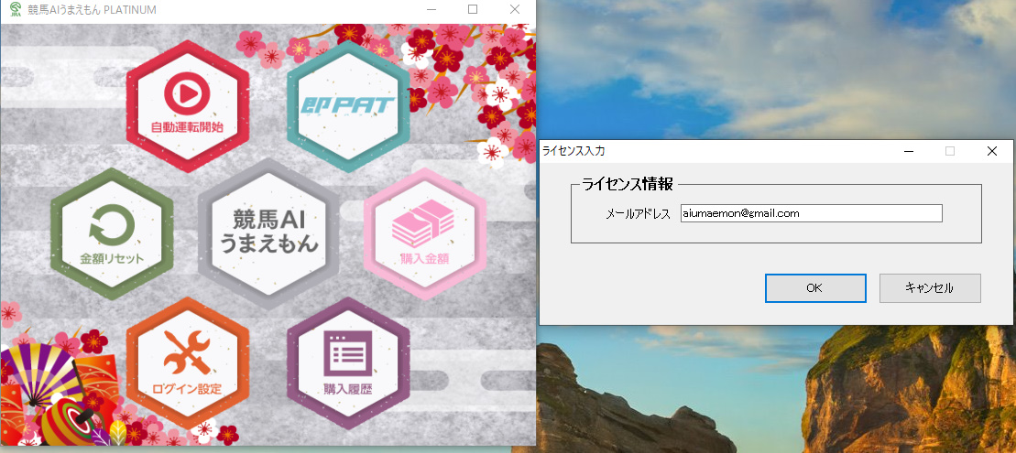This screenshot has height=453, width=1016.
Task: Minimize the ライセンス入力 dialog
Action: (909, 151)
